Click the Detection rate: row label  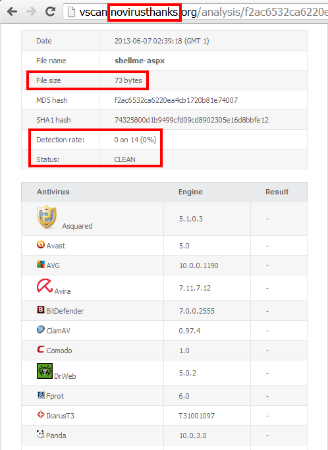[x=60, y=140]
